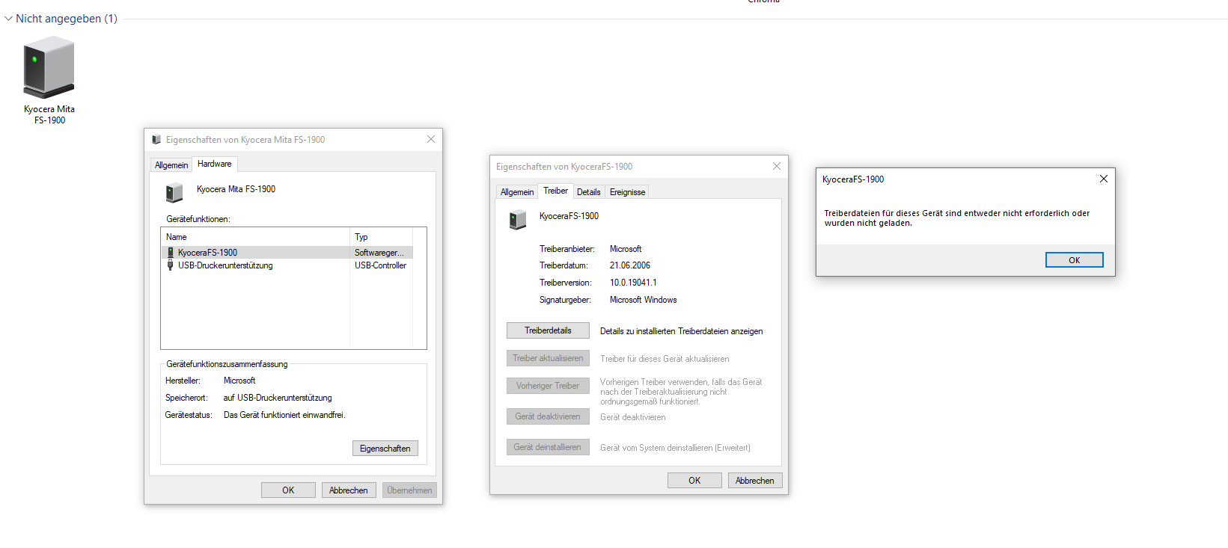Screen dimensions: 1228x548
Task: Click title bar icon of Kyocera Mita properties
Action: click(156, 140)
